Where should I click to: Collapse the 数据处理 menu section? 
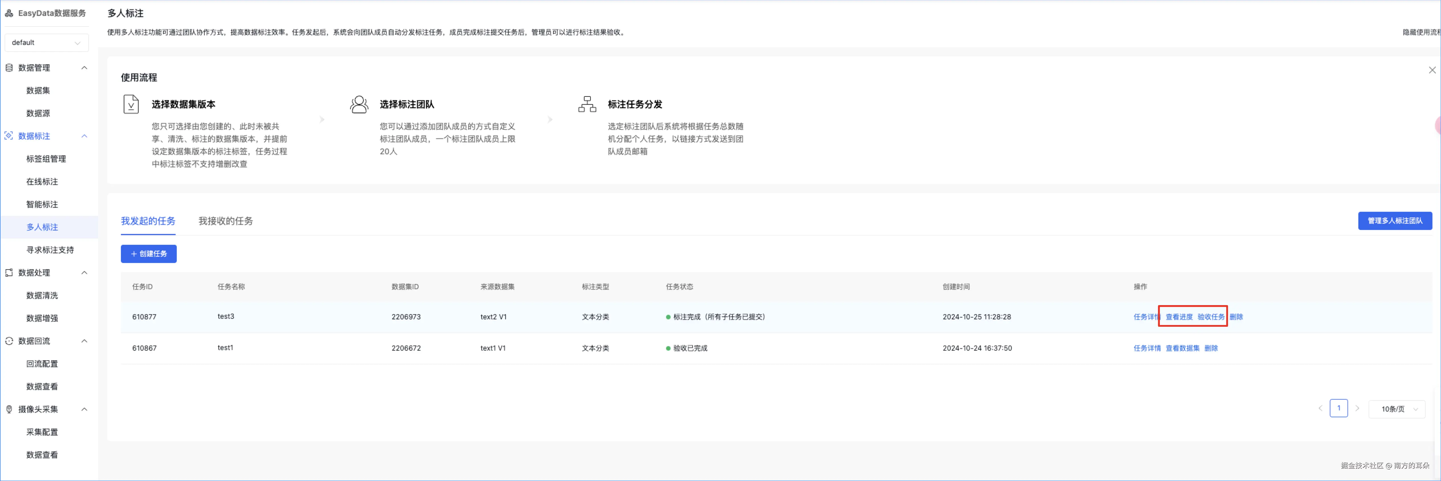coord(84,273)
